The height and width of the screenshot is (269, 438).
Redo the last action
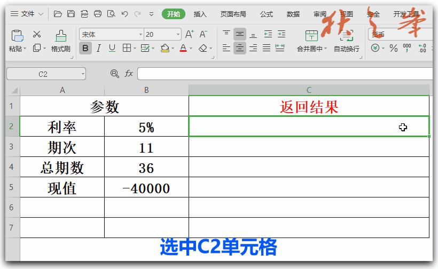137,14
